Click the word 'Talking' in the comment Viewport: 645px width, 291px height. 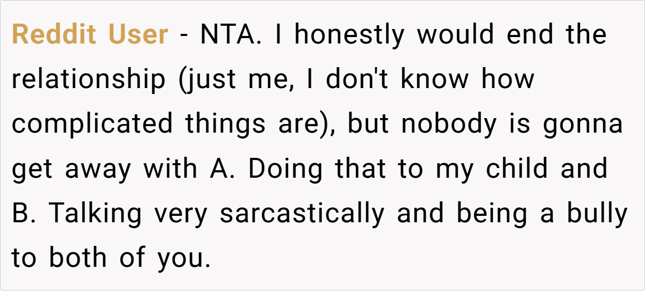[96, 214]
